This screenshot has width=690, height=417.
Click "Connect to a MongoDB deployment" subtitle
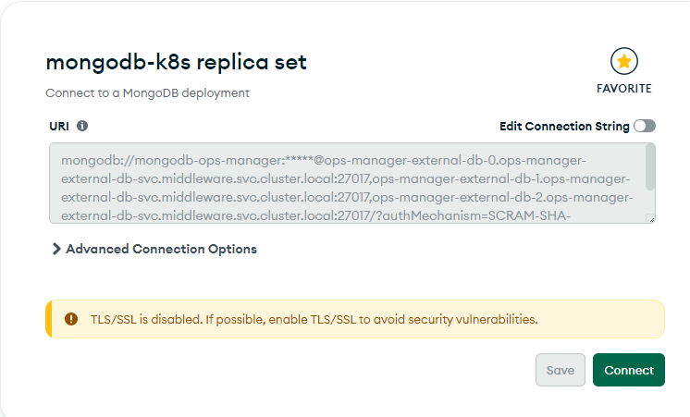(147, 93)
